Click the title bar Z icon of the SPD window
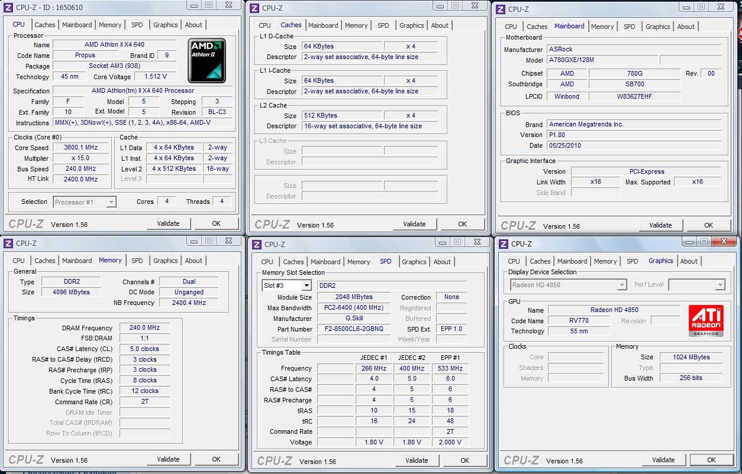Screen dimensions: 742x474 click(x=257, y=244)
